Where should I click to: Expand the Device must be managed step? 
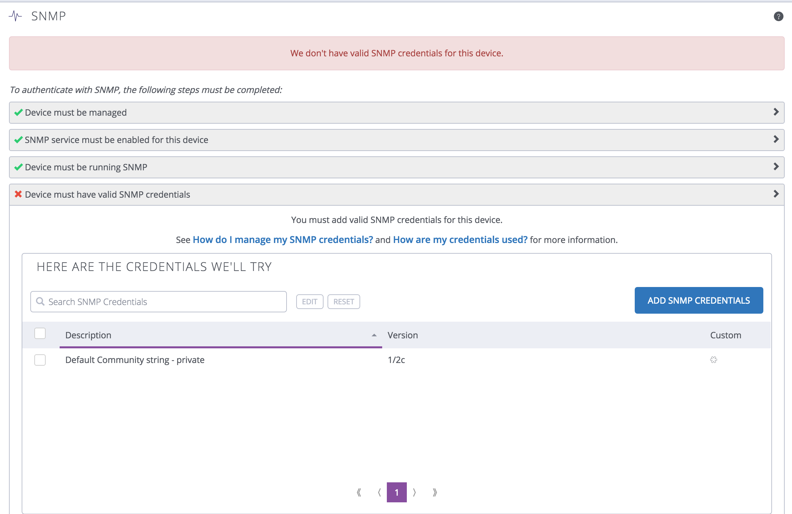coord(776,112)
